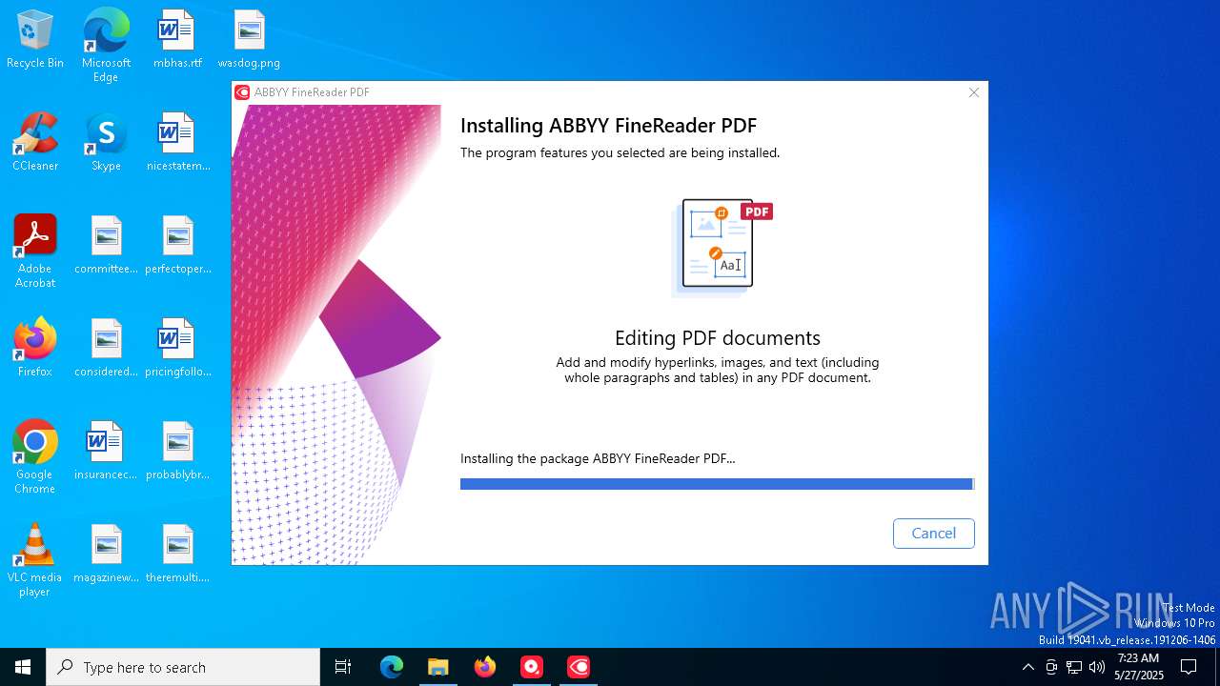The height and width of the screenshot is (686, 1220).
Task: Click the Meet Now tray icon
Action: point(1051,667)
